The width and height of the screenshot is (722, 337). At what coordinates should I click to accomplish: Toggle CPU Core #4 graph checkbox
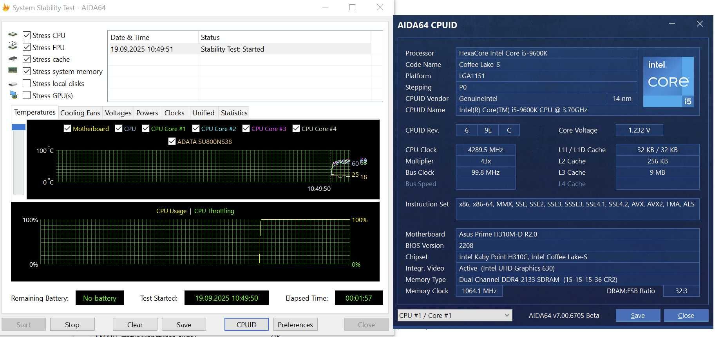click(x=296, y=128)
